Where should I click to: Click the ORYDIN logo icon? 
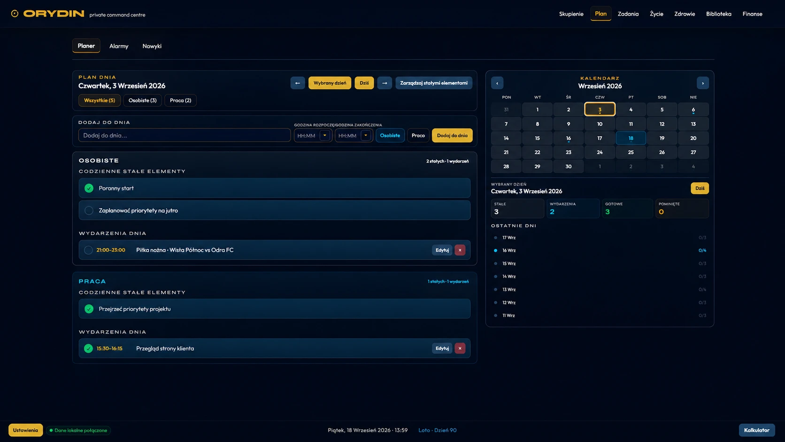tap(15, 14)
